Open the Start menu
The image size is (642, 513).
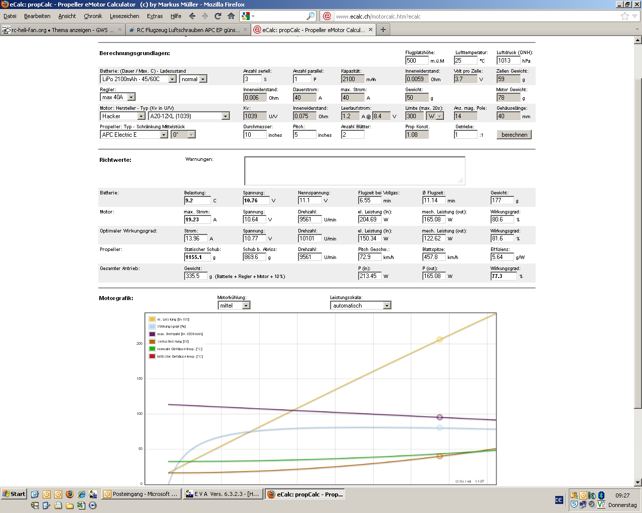tap(14, 494)
